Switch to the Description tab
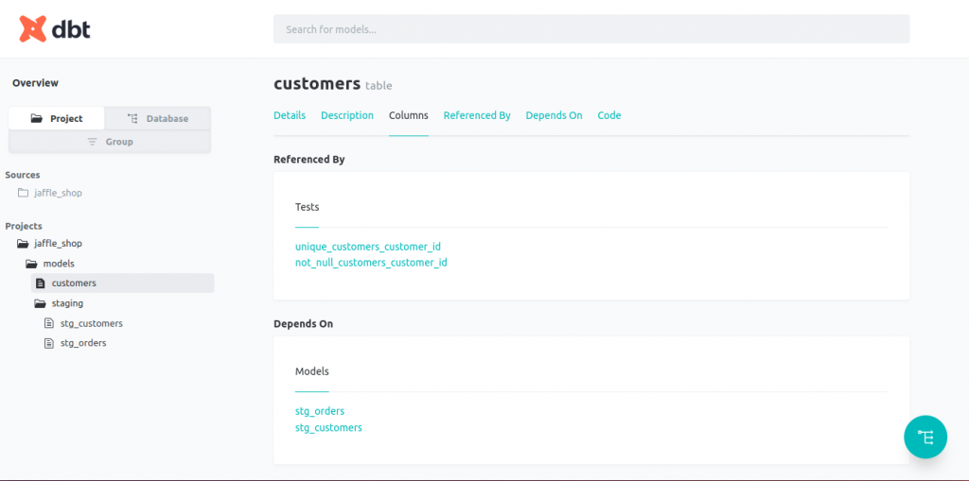This screenshot has width=969, height=481. (x=347, y=115)
